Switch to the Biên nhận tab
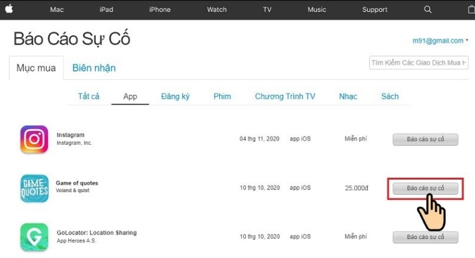Viewport: 475px width, 258px height. pyautogui.click(x=94, y=68)
